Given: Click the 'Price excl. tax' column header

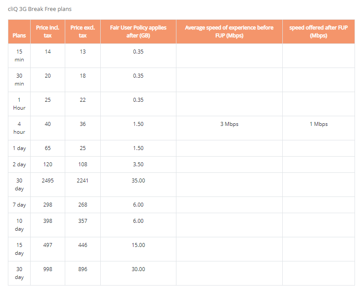Looking at the screenshot, I should pos(83,32).
